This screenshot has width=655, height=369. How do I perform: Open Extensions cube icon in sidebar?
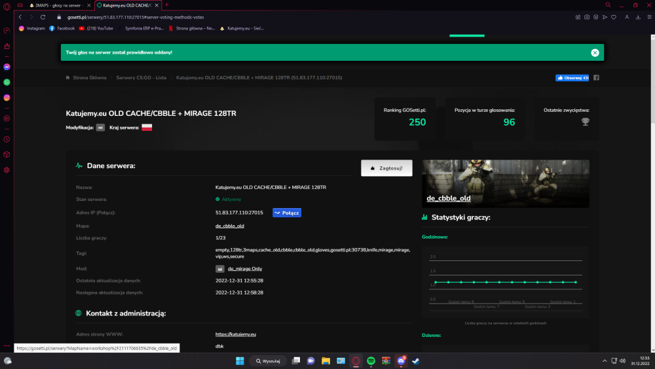[7, 155]
